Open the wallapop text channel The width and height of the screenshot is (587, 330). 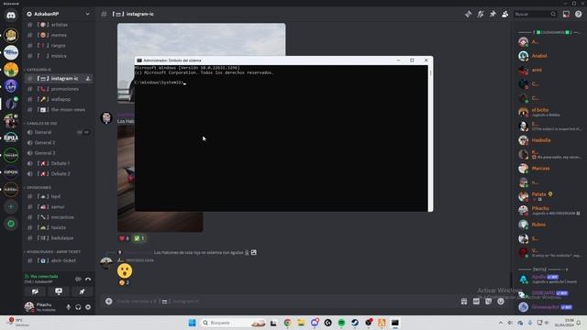click(x=58, y=100)
